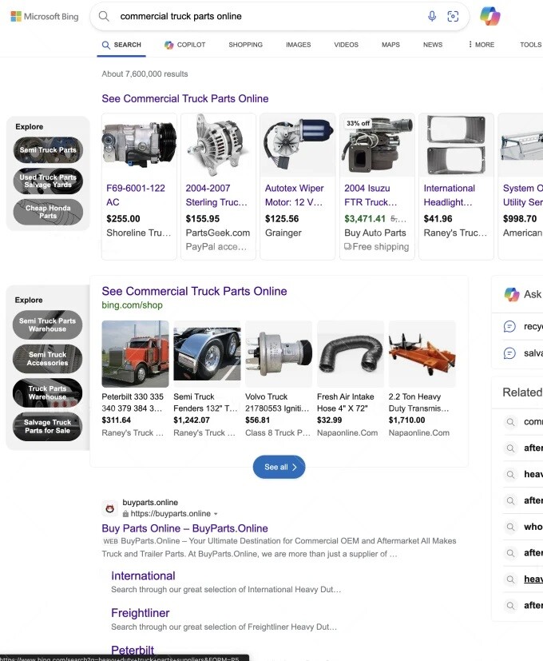Viewport: 543px width, 661px height.
Task: Click the search magnifier icon in search box
Action: 104,17
